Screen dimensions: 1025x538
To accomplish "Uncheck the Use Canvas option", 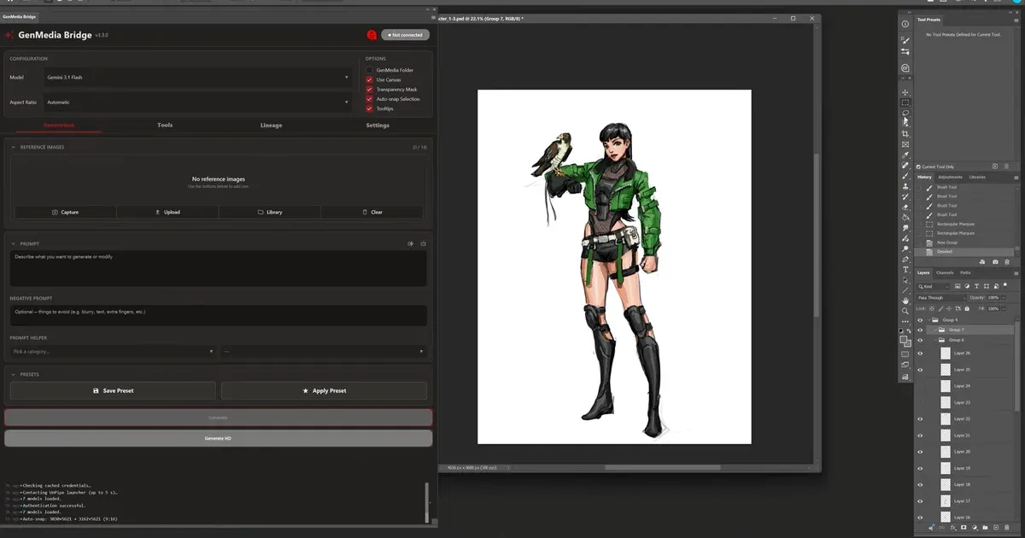I will click(370, 79).
